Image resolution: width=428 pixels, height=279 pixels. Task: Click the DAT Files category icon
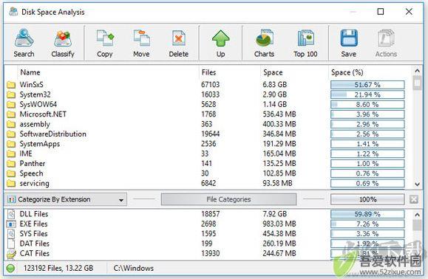tap(11, 244)
